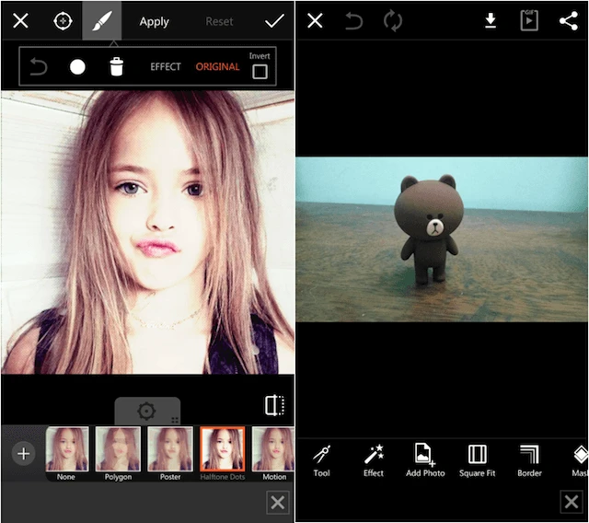
Task: Open the Add Photo tool
Action: coord(424,459)
